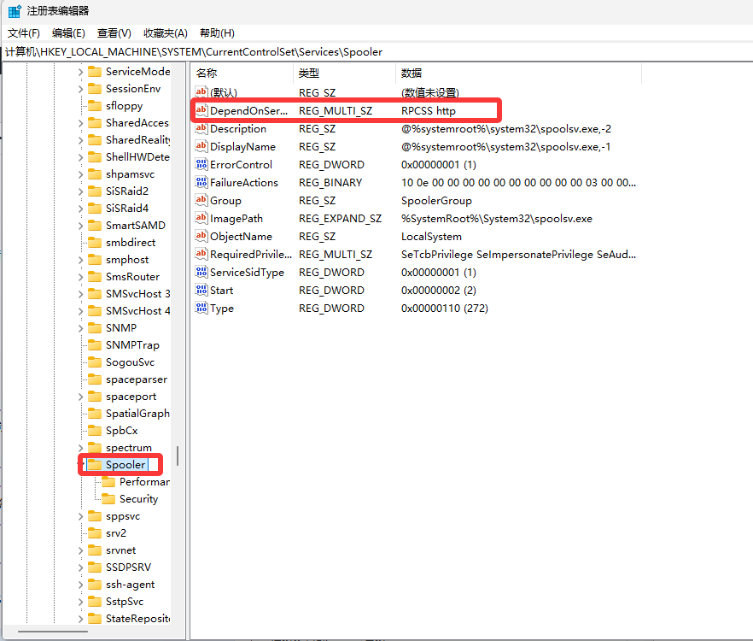Screen dimensions: 753x641
Task: Click the string icon of the DependOnService value
Action: [x=201, y=110]
